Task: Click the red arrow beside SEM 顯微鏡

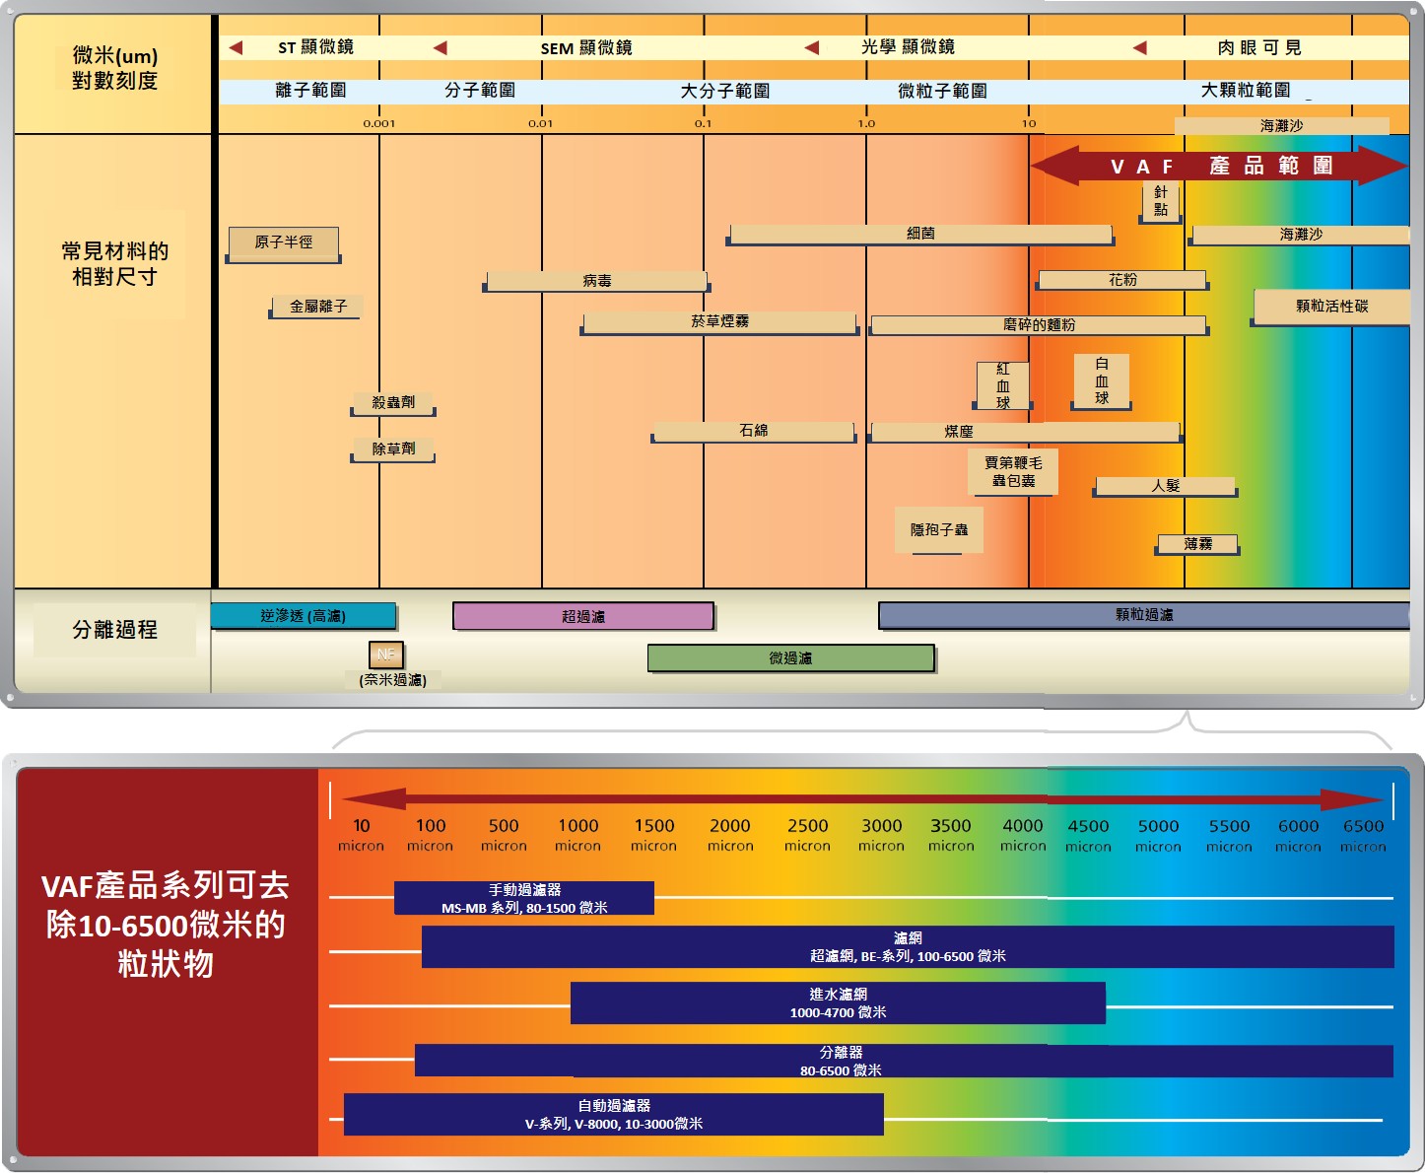Action: click(x=441, y=47)
